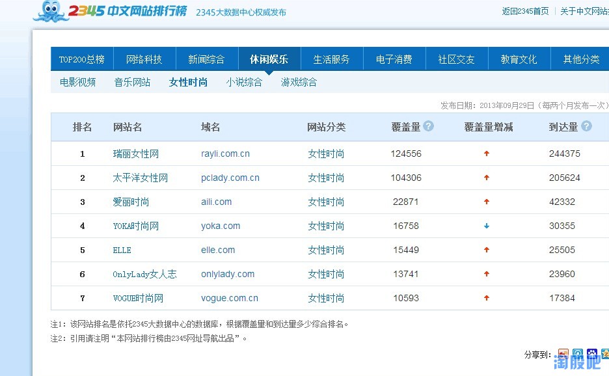Visit the onlylady.com domain link
609x376 pixels.
click(x=228, y=275)
